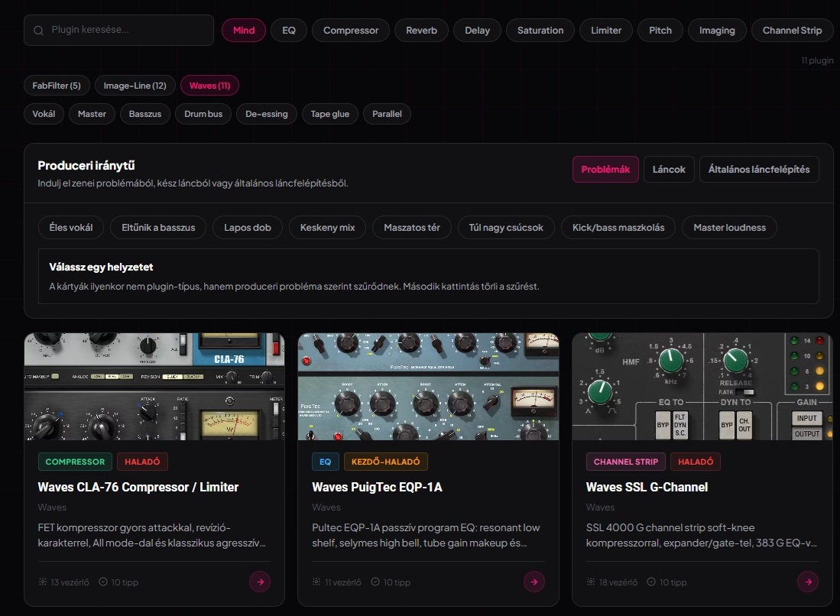Click clock icon on PuigTec 10 tipp
The image size is (840, 616).
pyautogui.click(x=375, y=582)
